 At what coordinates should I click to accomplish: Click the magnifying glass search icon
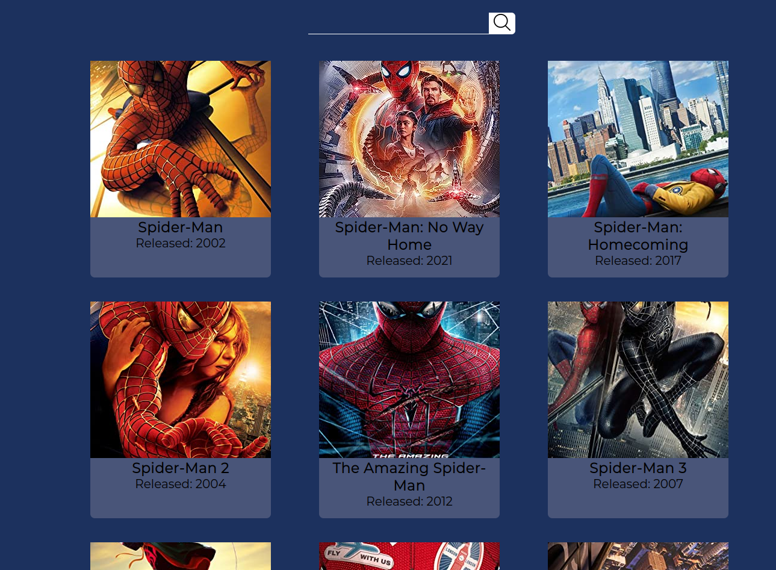click(501, 23)
